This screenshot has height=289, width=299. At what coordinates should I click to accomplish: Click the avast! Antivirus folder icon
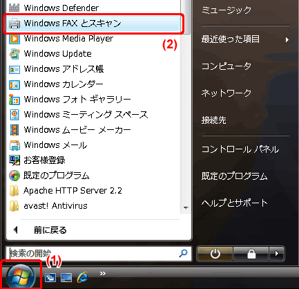coord(15,206)
